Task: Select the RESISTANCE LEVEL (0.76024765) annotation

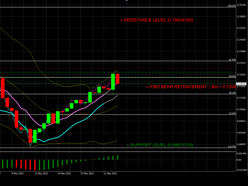Action: click(157, 20)
